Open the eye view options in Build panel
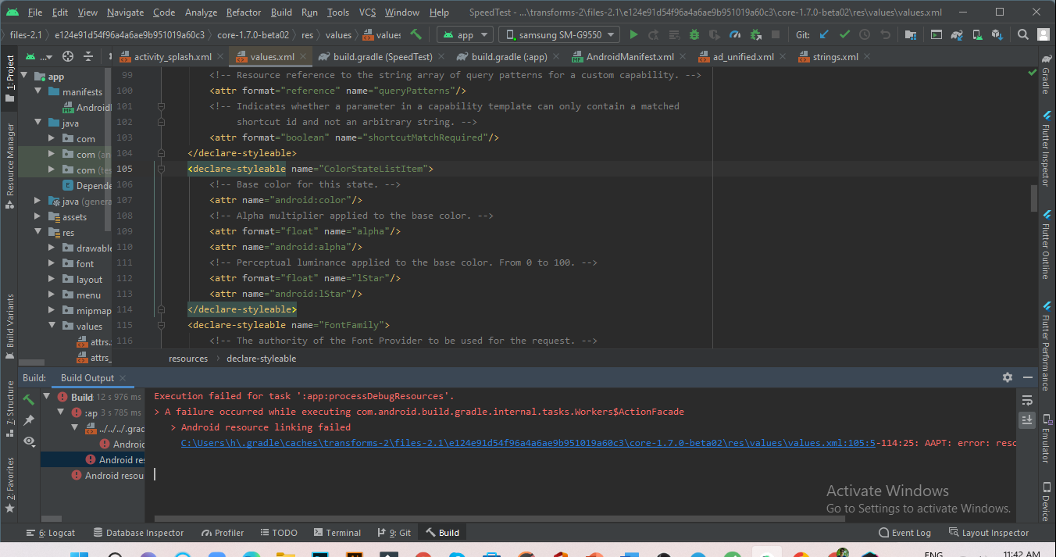 29,441
